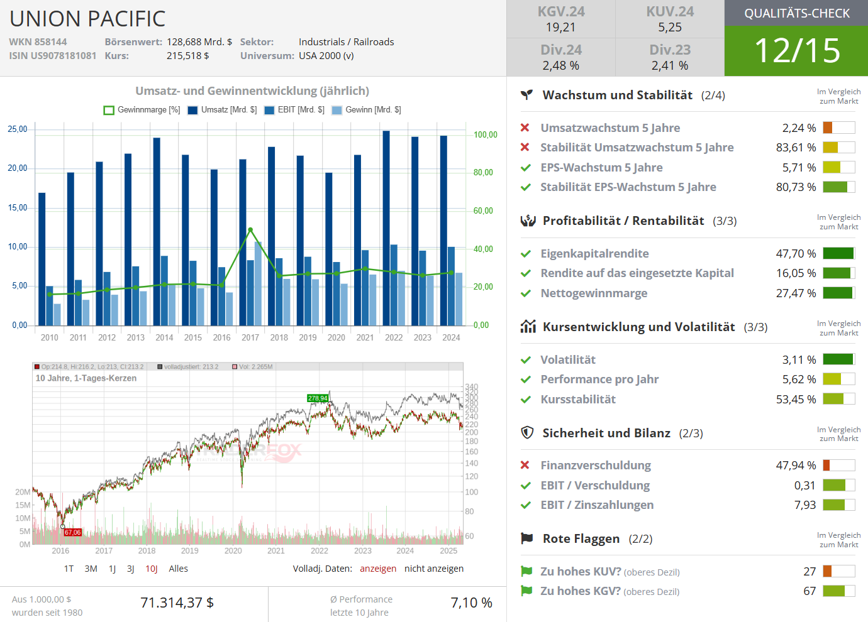Click green flag icon next to Zu hohes KUV?
The height and width of the screenshot is (622, 868).
click(x=526, y=571)
